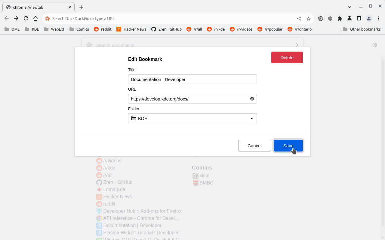Click the uBlock Origin shield icon
This screenshot has height=240, width=385.
(330, 18)
